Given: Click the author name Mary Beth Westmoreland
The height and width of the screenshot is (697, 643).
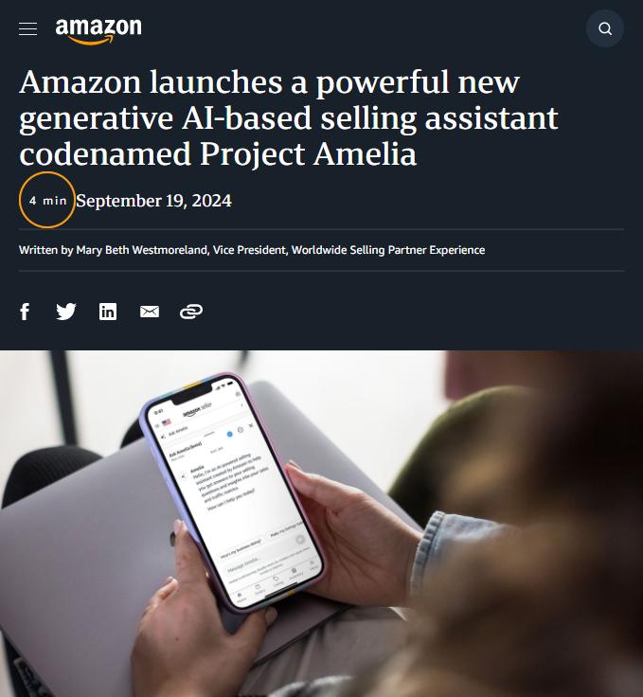Looking at the screenshot, I should click(x=142, y=250).
